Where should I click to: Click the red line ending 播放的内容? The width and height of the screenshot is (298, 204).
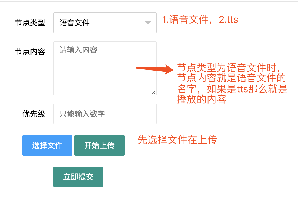click(201, 99)
